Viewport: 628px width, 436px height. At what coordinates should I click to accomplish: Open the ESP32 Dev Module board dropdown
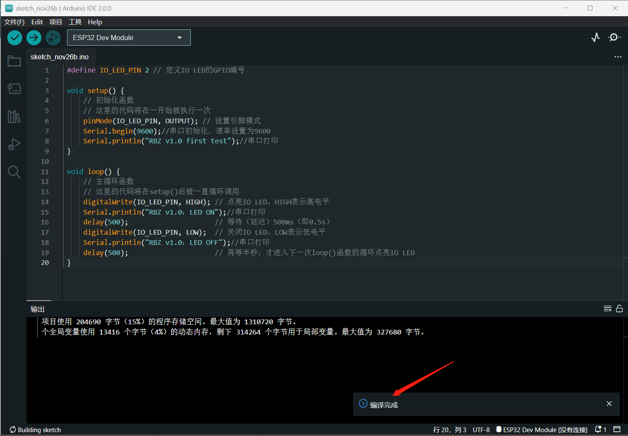point(129,38)
